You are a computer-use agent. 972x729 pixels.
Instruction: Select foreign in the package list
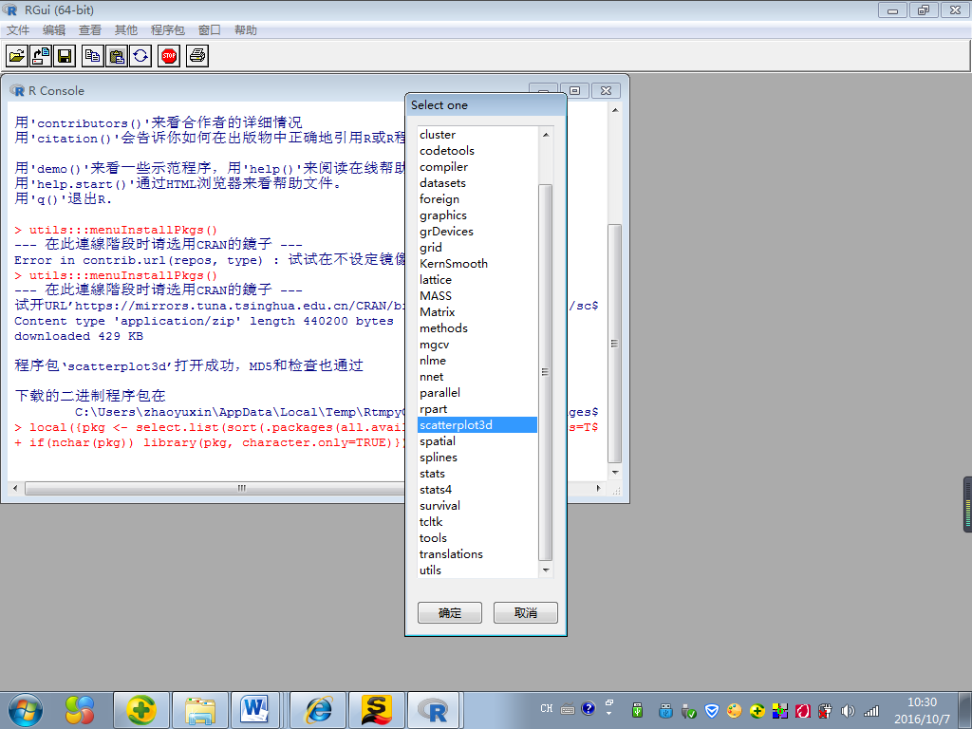click(x=477, y=199)
